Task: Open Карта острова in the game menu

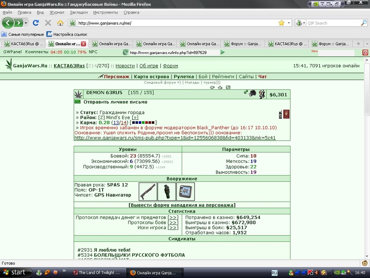Action: (x=152, y=76)
